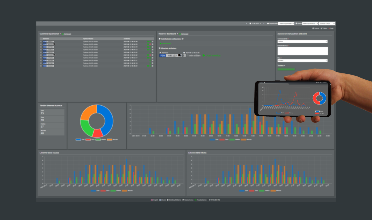Click the stat card showing 40
The image size is (372, 220).
[x=52, y=132]
